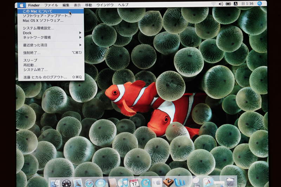281x187 pixels.
Task: Open Mail stamp icon in Dock
Action: pos(78,183)
